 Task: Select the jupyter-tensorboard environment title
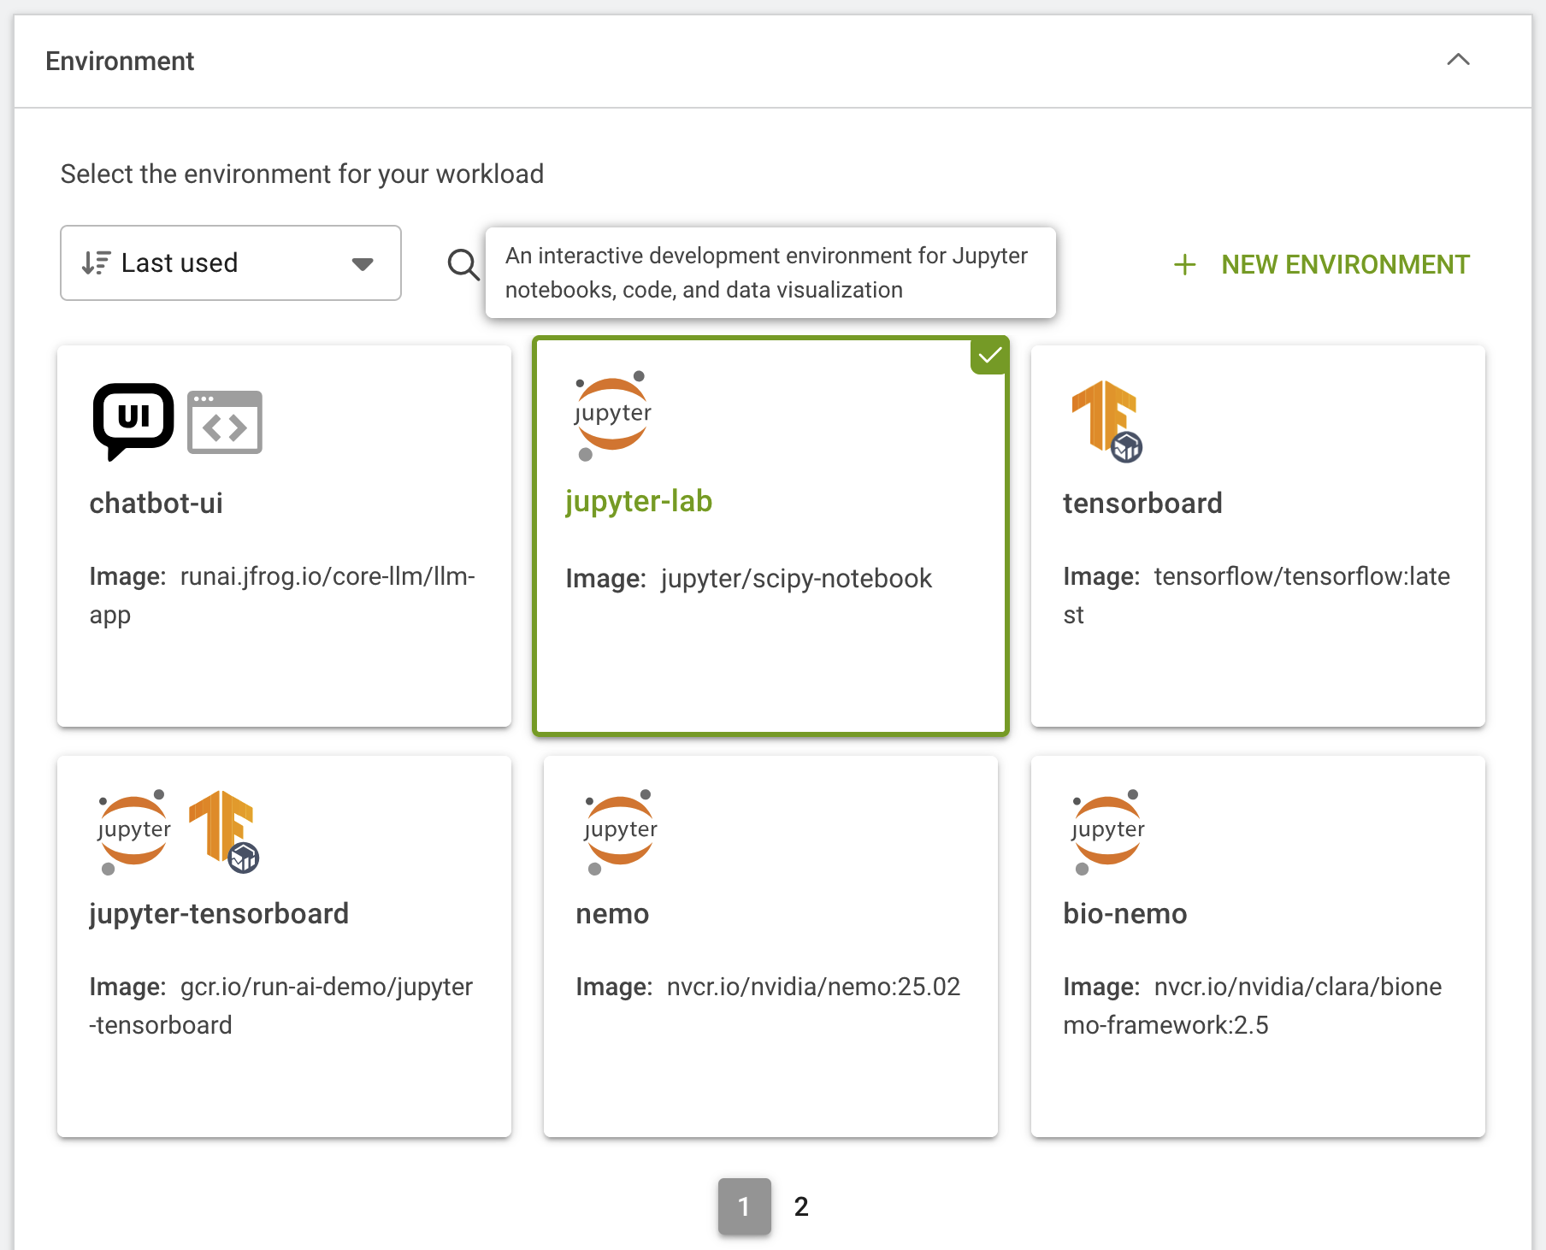point(219,913)
